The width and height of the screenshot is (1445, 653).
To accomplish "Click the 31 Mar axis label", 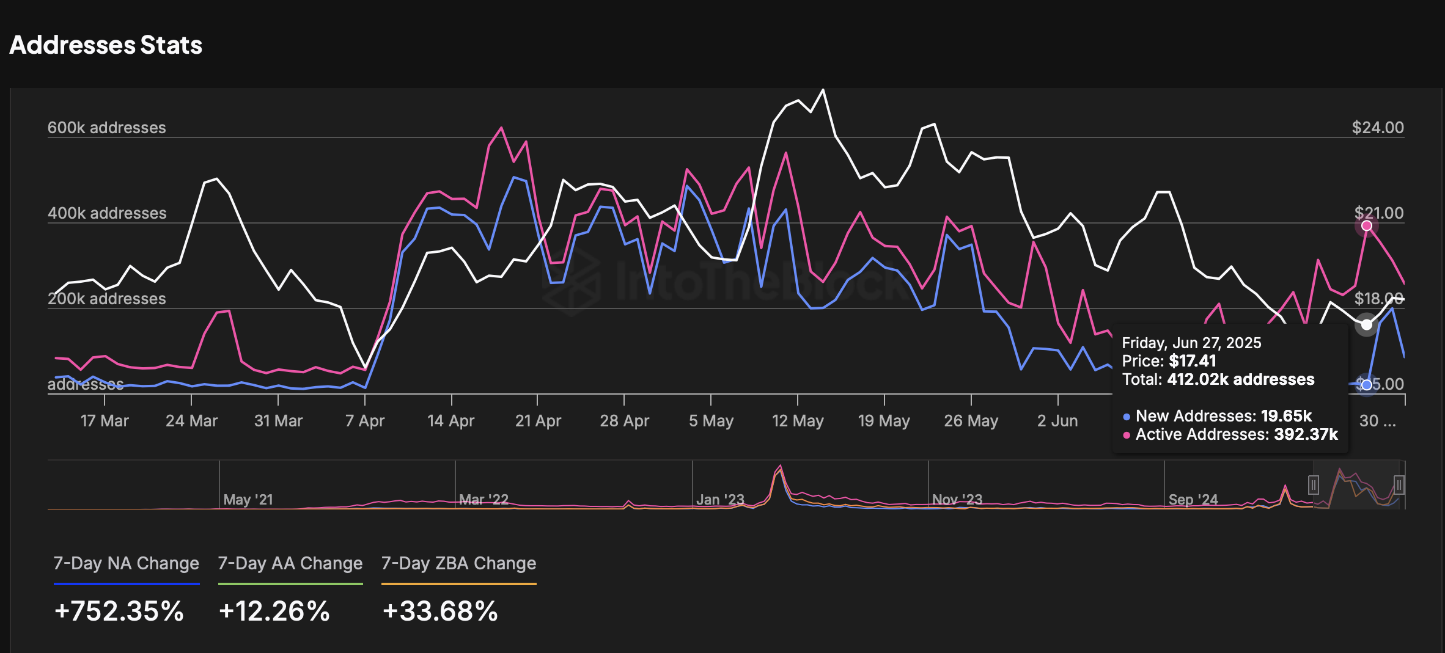I will [x=278, y=421].
